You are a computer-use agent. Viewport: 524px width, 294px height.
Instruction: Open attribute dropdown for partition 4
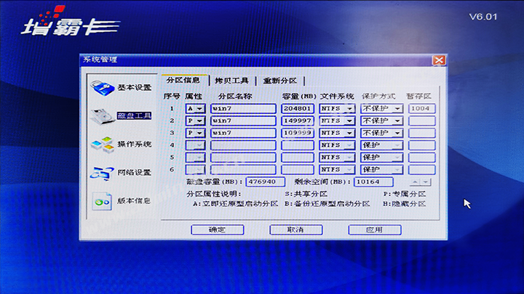click(x=199, y=145)
